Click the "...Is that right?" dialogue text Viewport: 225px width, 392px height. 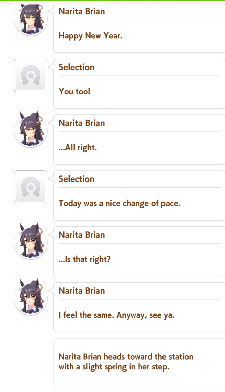click(x=85, y=259)
